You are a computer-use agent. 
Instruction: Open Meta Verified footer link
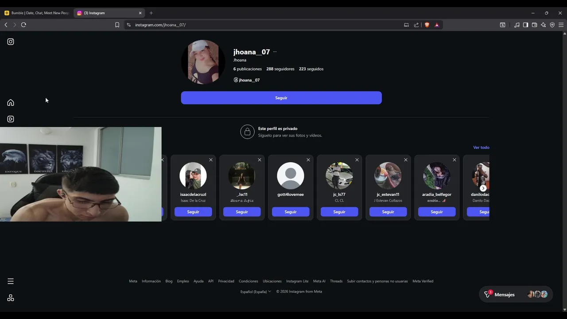point(423,281)
